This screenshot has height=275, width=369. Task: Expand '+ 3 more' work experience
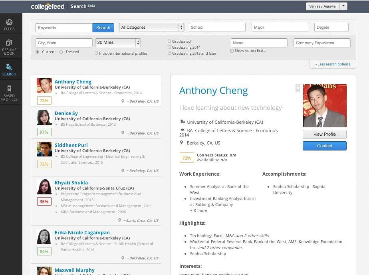[x=198, y=211]
